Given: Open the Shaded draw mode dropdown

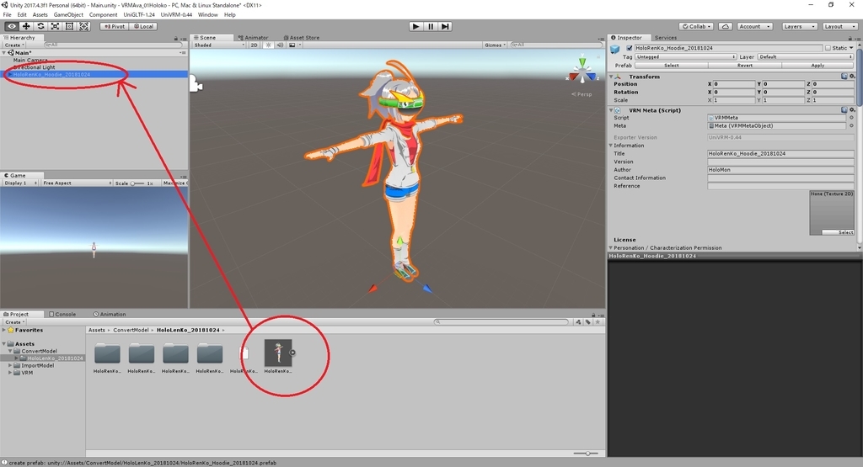Looking at the screenshot, I should point(218,45).
